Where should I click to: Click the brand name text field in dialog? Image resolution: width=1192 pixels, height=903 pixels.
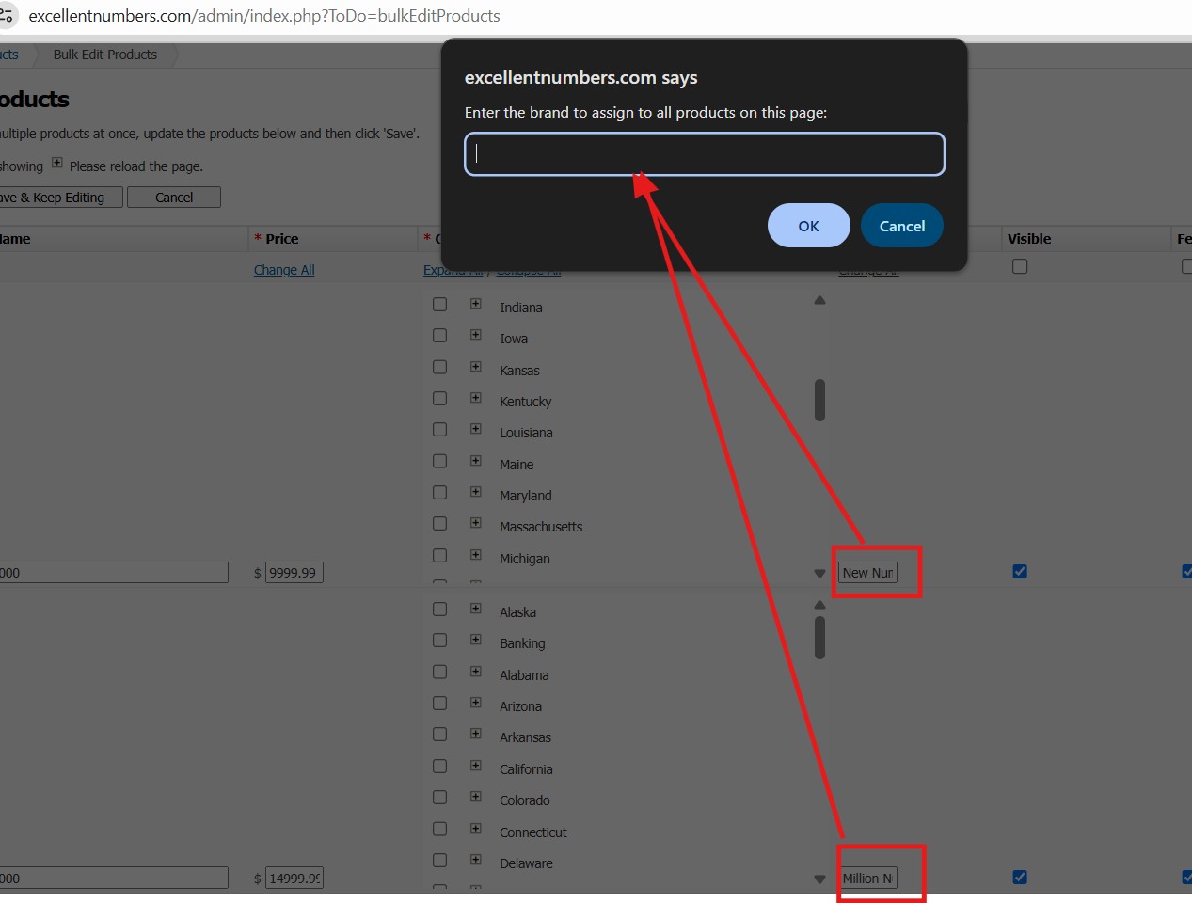click(705, 154)
